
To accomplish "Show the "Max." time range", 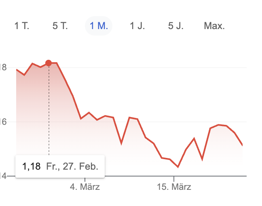I will (x=214, y=26).
